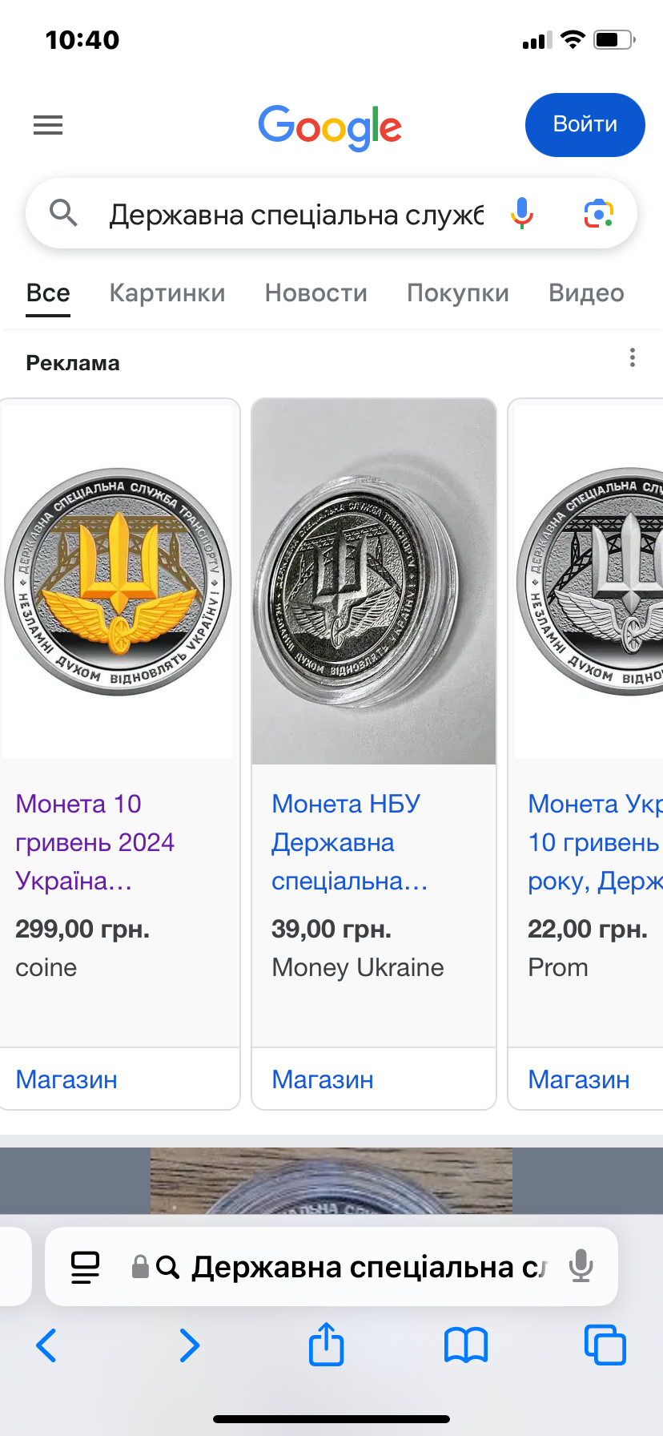The height and width of the screenshot is (1436, 663).
Task: Show open Safari tabs
Action: 605,1345
